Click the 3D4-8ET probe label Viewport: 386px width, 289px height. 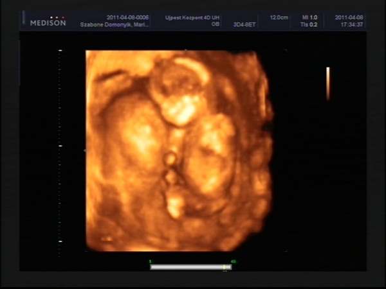tap(244, 24)
